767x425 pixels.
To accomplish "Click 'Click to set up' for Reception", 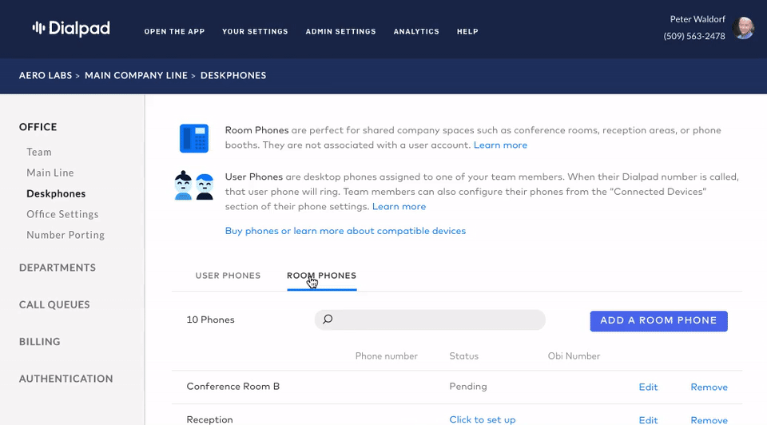I will click(x=483, y=419).
